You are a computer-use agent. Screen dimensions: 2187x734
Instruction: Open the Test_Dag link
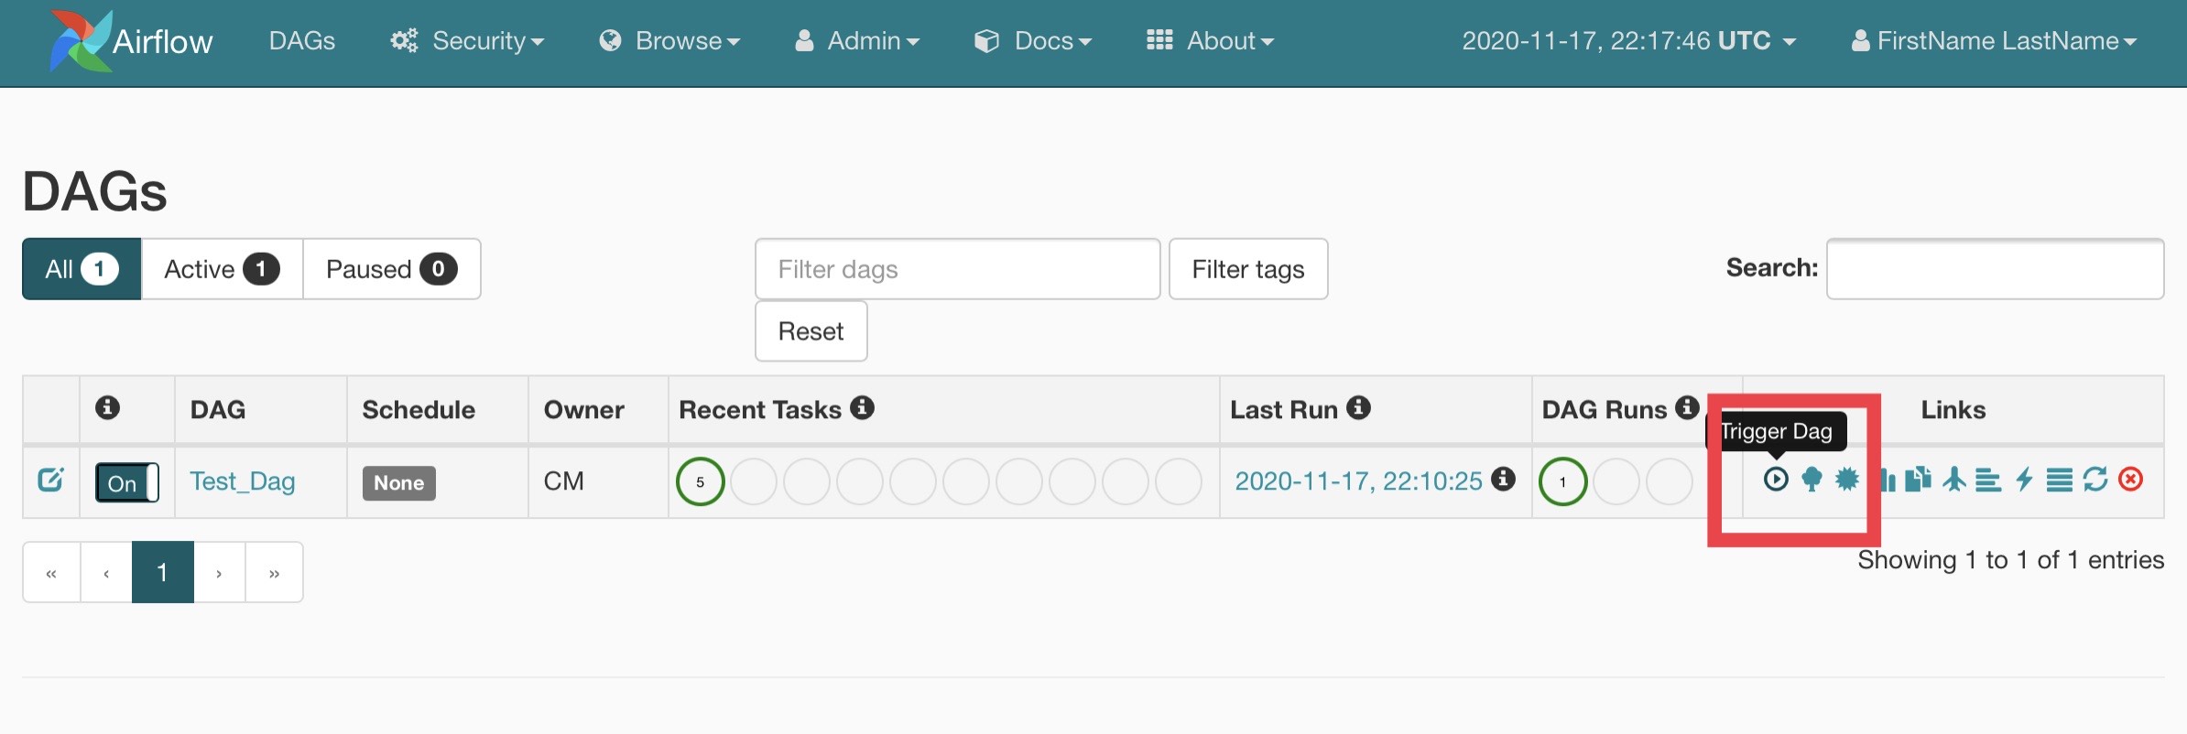(x=243, y=481)
